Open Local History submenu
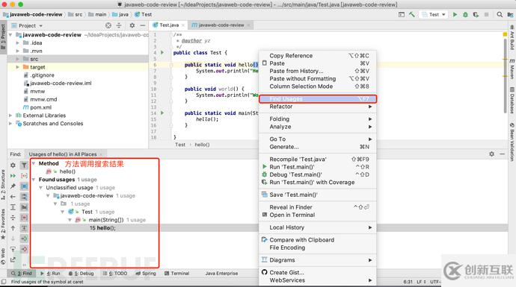Screen dimensions: 516x287 pyautogui.click(x=318, y=227)
